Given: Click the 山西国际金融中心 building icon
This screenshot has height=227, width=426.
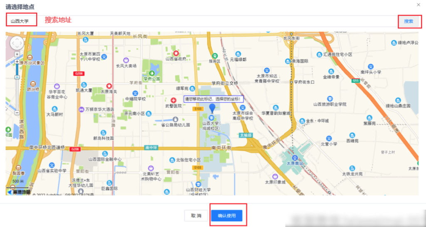Looking at the screenshot, I should [x=105, y=153].
